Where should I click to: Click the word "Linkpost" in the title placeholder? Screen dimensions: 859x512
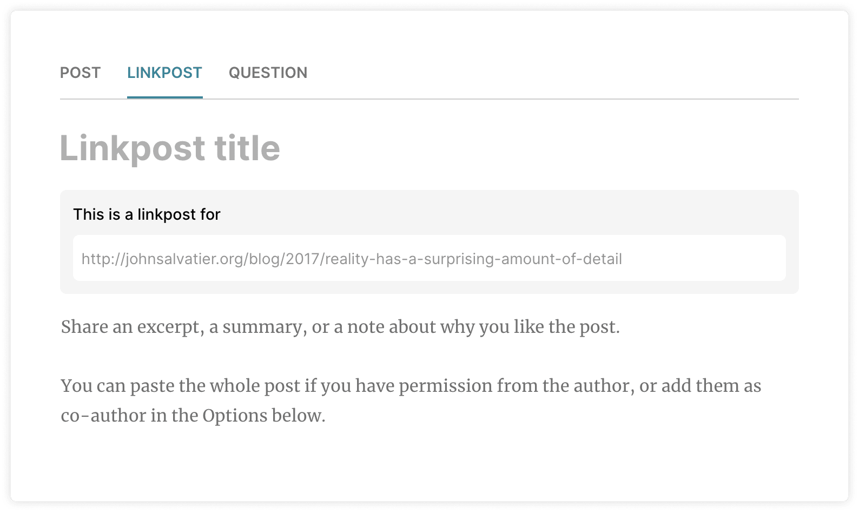click(133, 148)
